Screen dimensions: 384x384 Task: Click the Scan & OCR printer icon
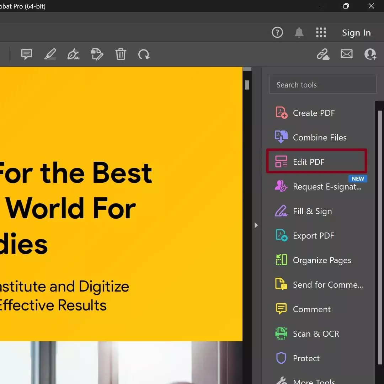pos(281,333)
